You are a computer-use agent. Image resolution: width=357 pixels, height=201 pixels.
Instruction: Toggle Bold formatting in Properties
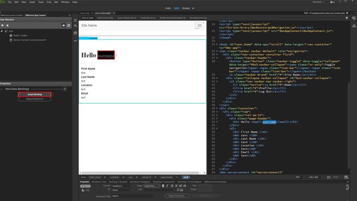[x=163, y=186]
